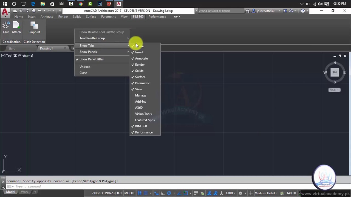Close the command line with its X icon
The height and width of the screenshot is (197, 351).
3,181
